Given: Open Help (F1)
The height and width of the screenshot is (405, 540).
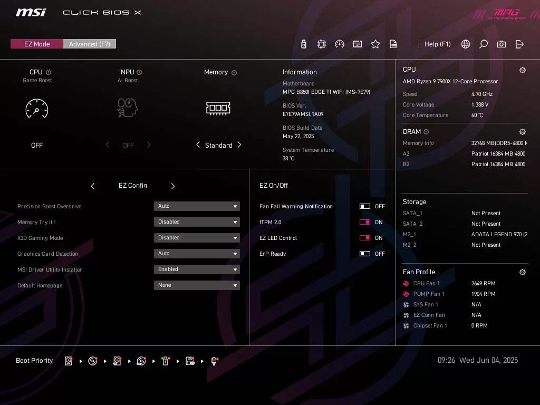Looking at the screenshot, I should click(x=437, y=44).
